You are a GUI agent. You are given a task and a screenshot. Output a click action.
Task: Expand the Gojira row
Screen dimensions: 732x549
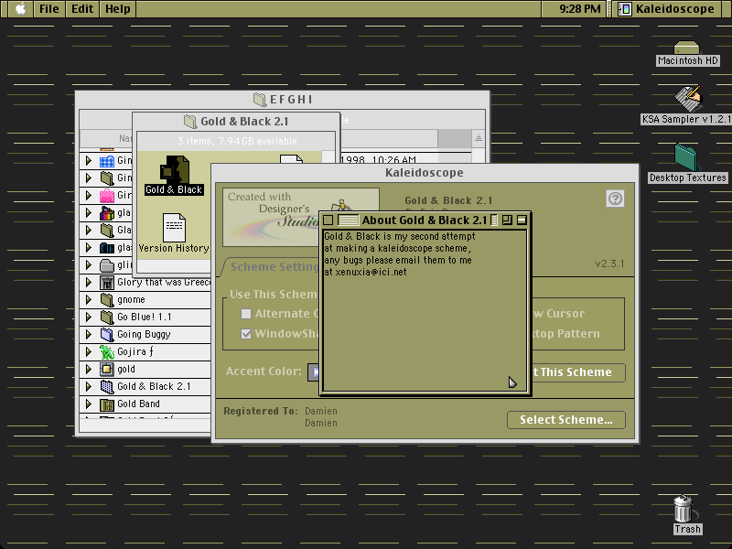click(88, 352)
